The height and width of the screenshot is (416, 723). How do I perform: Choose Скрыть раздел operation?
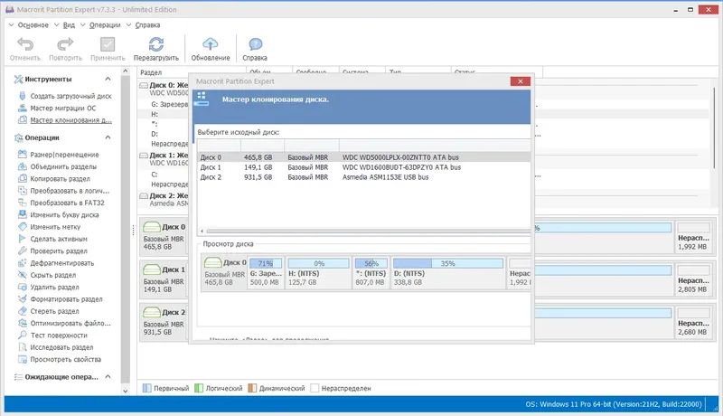click(x=53, y=275)
